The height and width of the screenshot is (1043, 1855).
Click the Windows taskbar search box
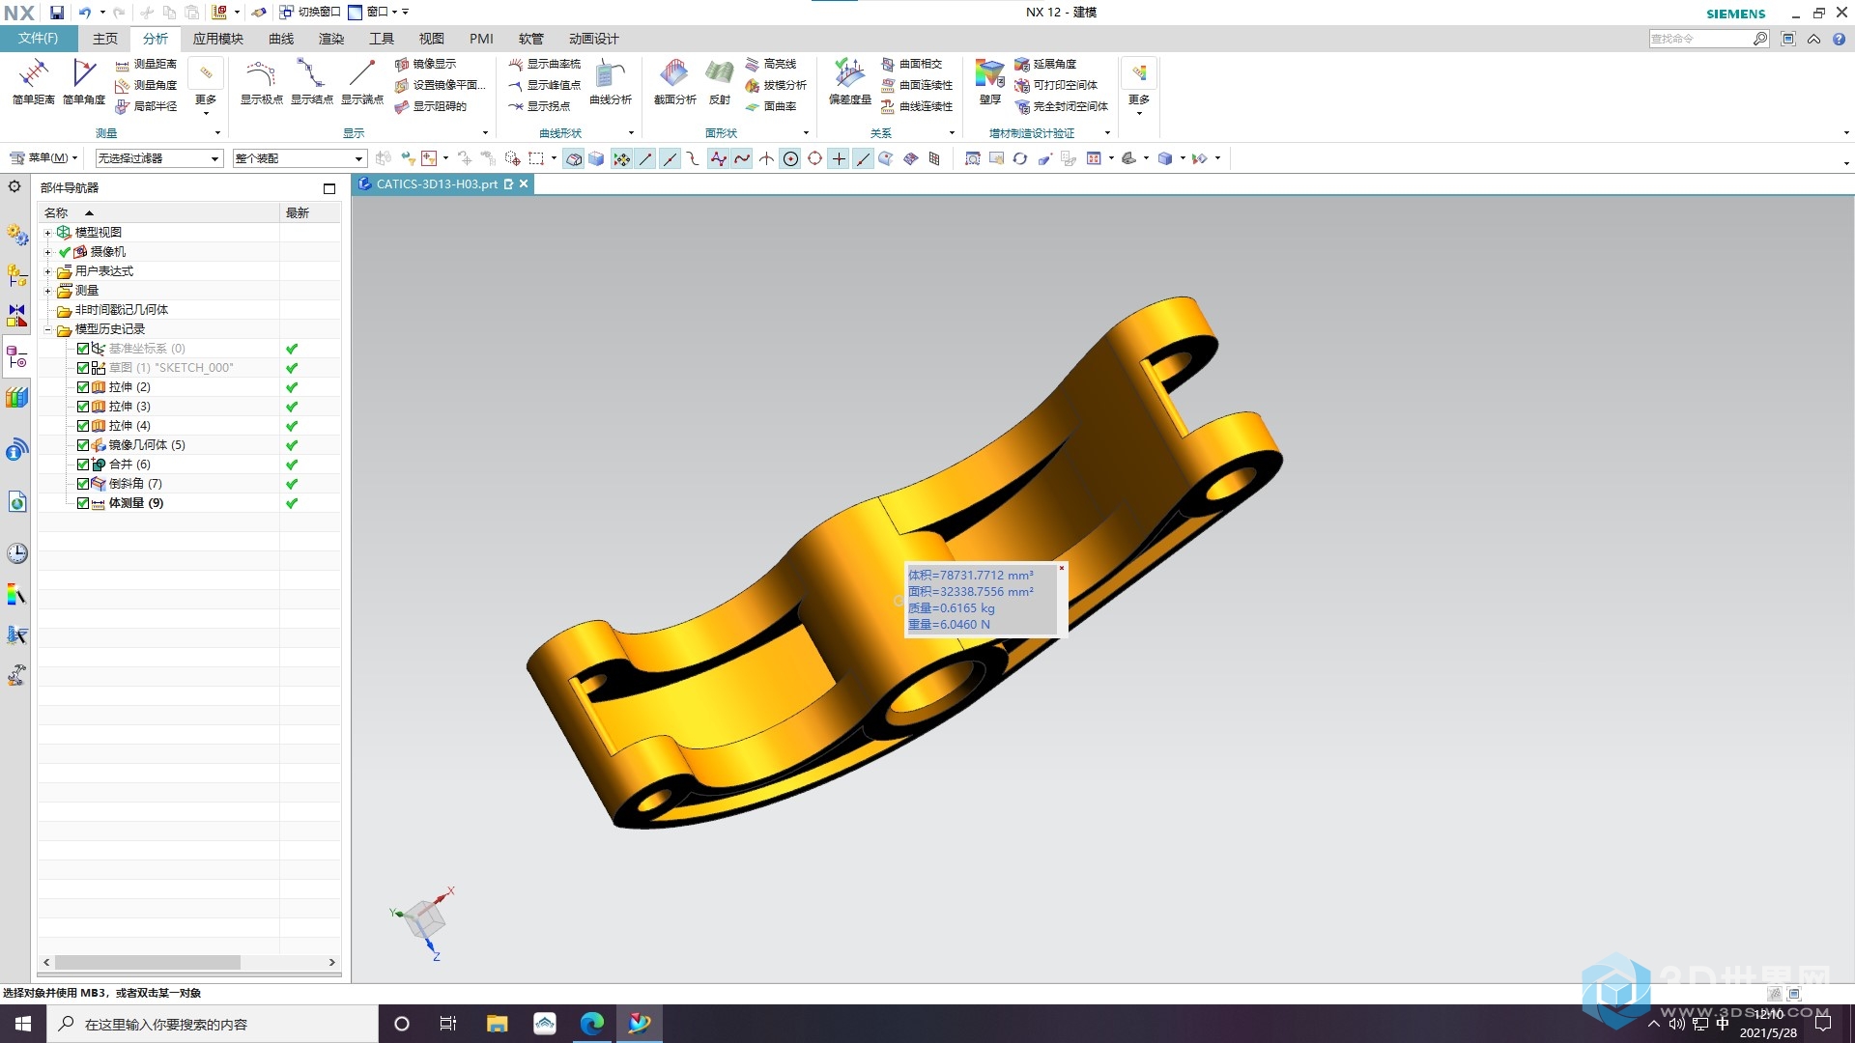[x=213, y=1024]
